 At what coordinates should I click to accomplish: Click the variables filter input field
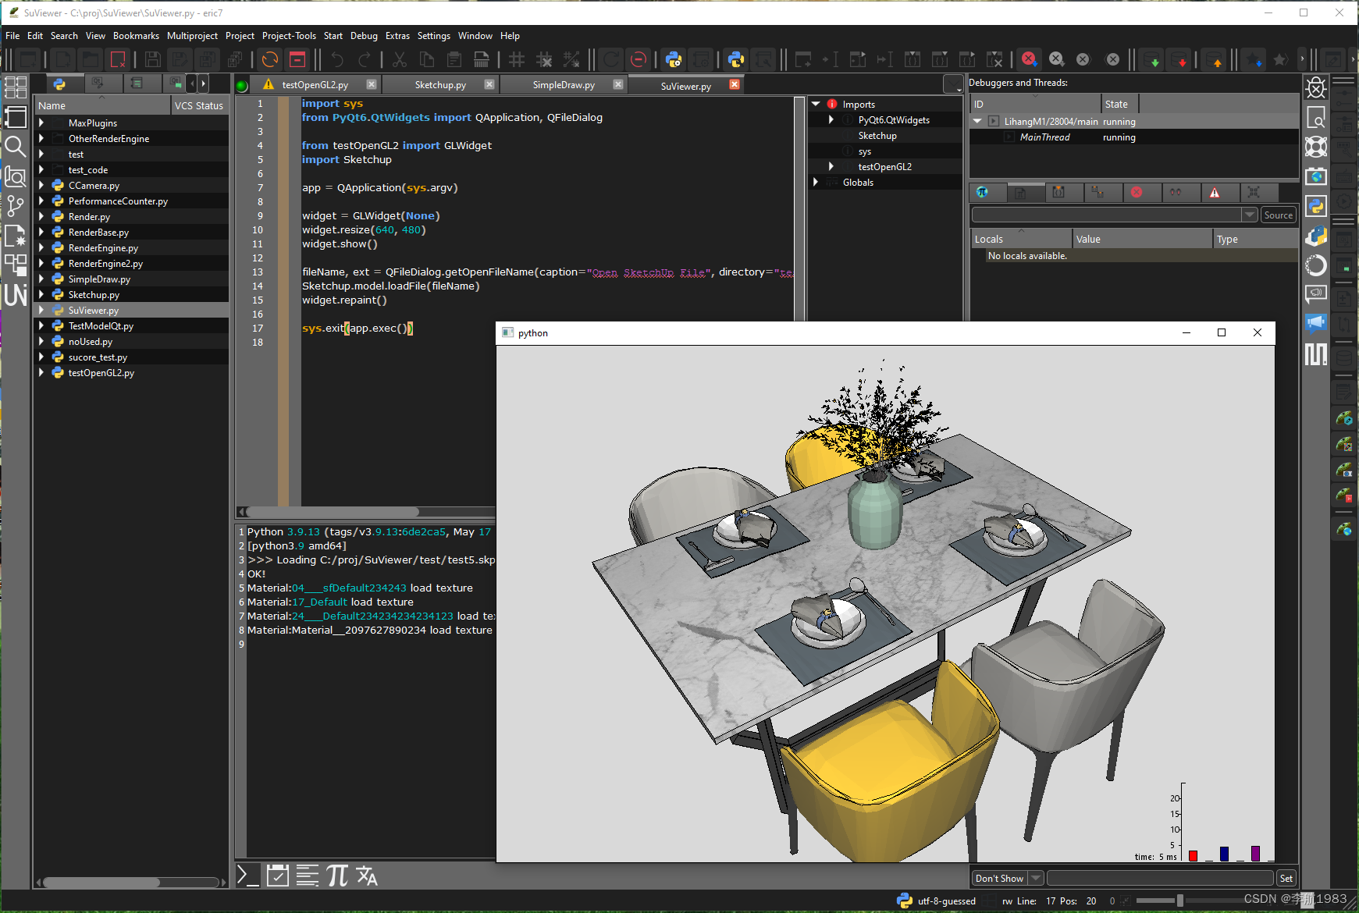[x=1107, y=215]
